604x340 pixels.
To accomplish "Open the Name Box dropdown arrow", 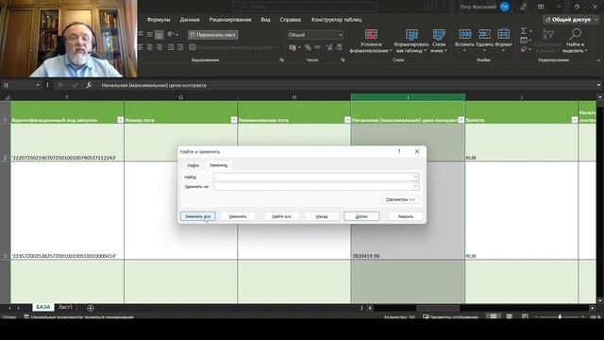I will click(x=38, y=85).
